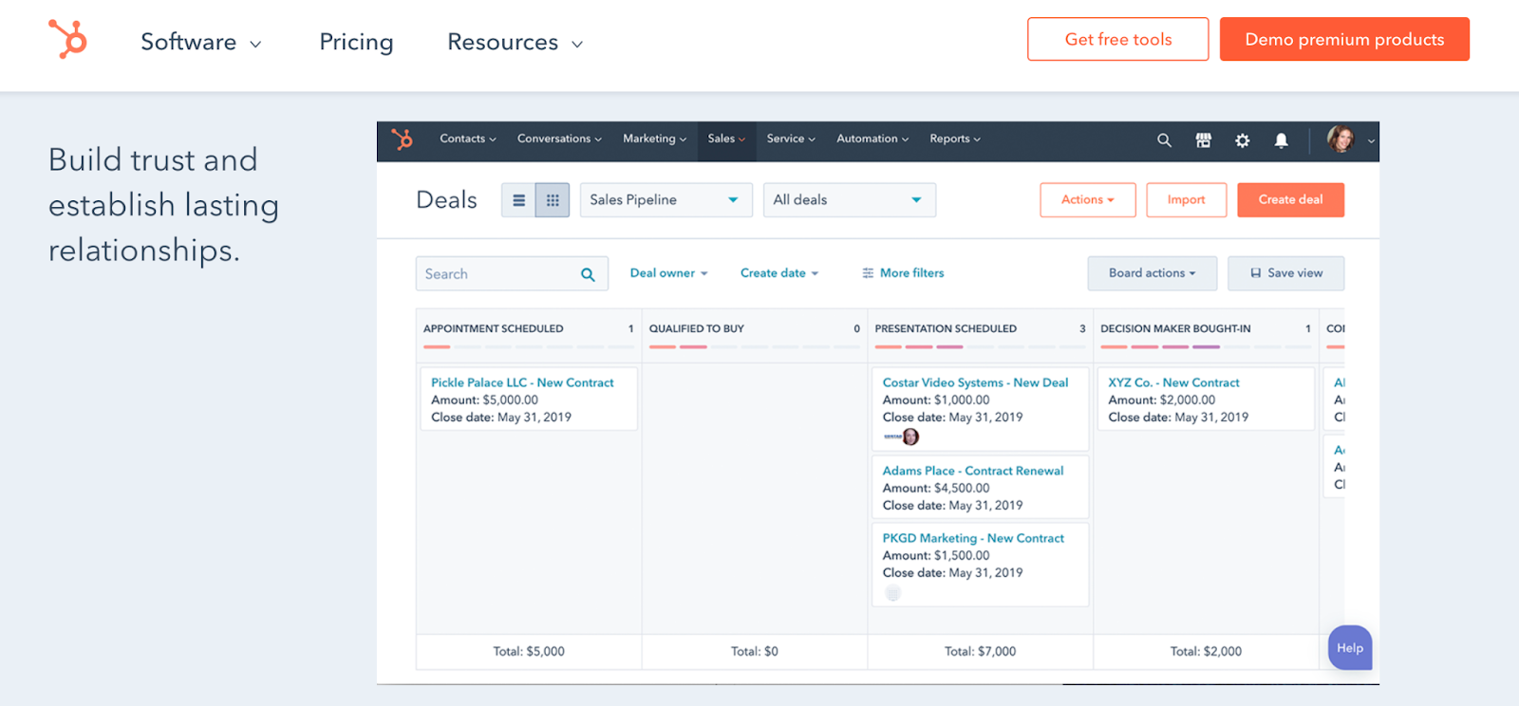This screenshot has width=1519, height=706.
Task: Click the Decision Maker Bought-In stage progress bar
Action: (1206, 347)
